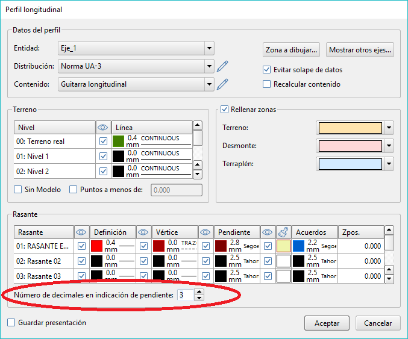The width and height of the screenshot is (408, 339).
Task: Click the eye icon before Definición column
Action: 81,232
